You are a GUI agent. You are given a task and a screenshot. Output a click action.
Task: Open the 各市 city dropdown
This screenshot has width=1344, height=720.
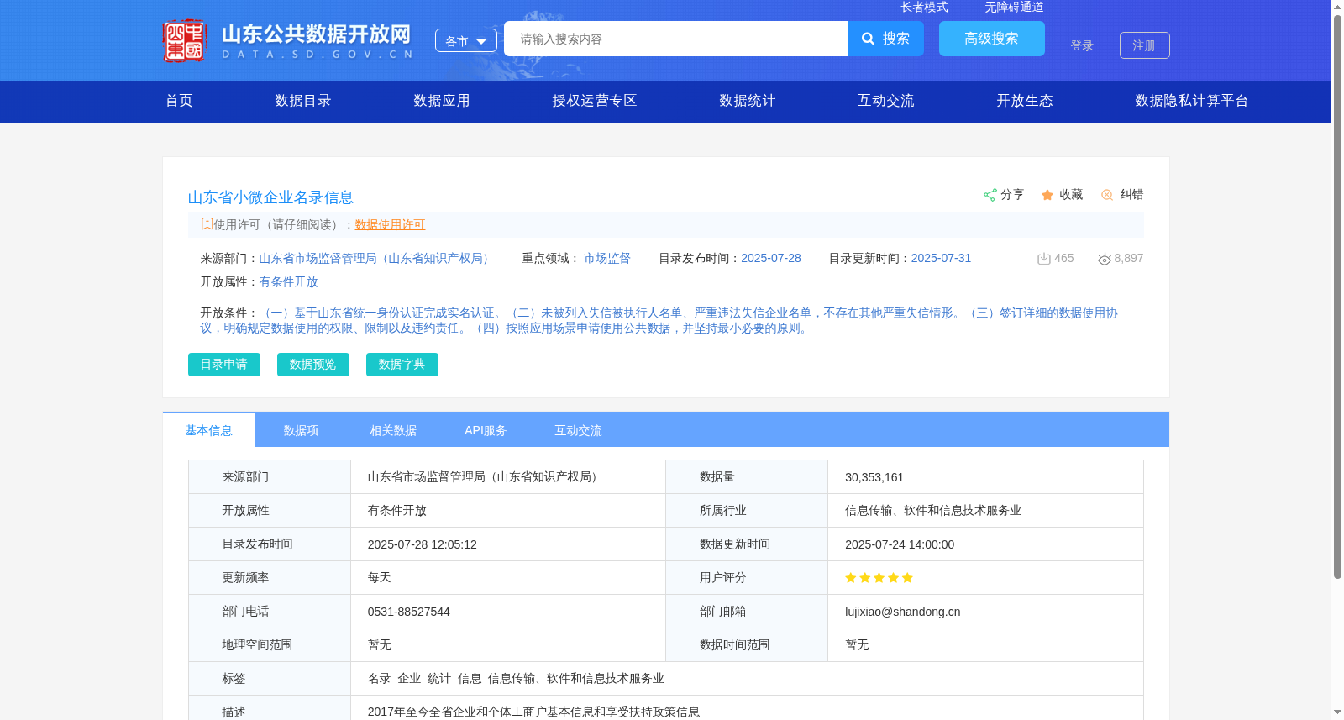click(466, 40)
